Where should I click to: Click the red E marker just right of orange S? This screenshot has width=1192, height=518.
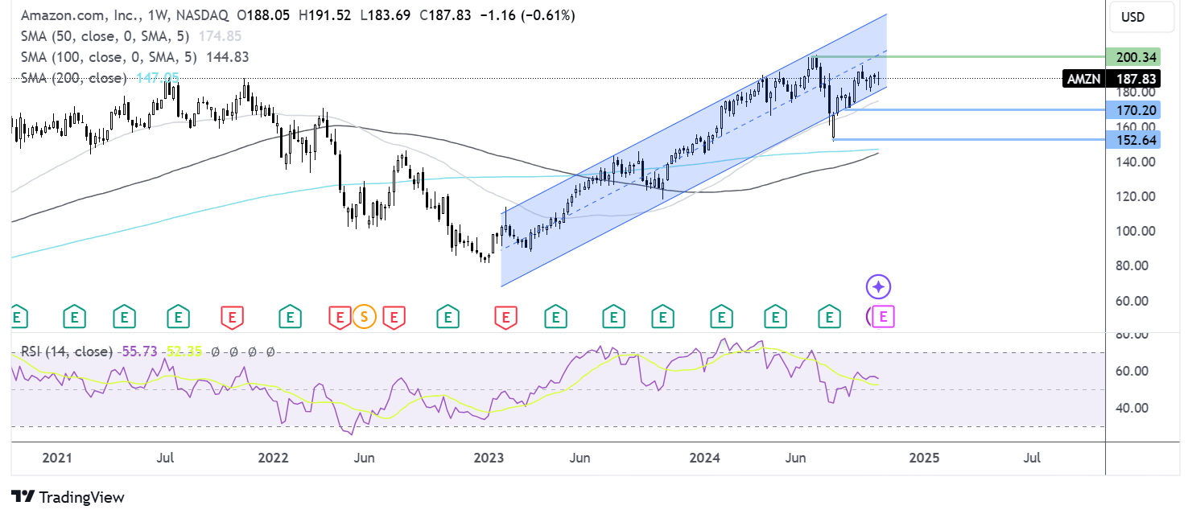(x=394, y=316)
